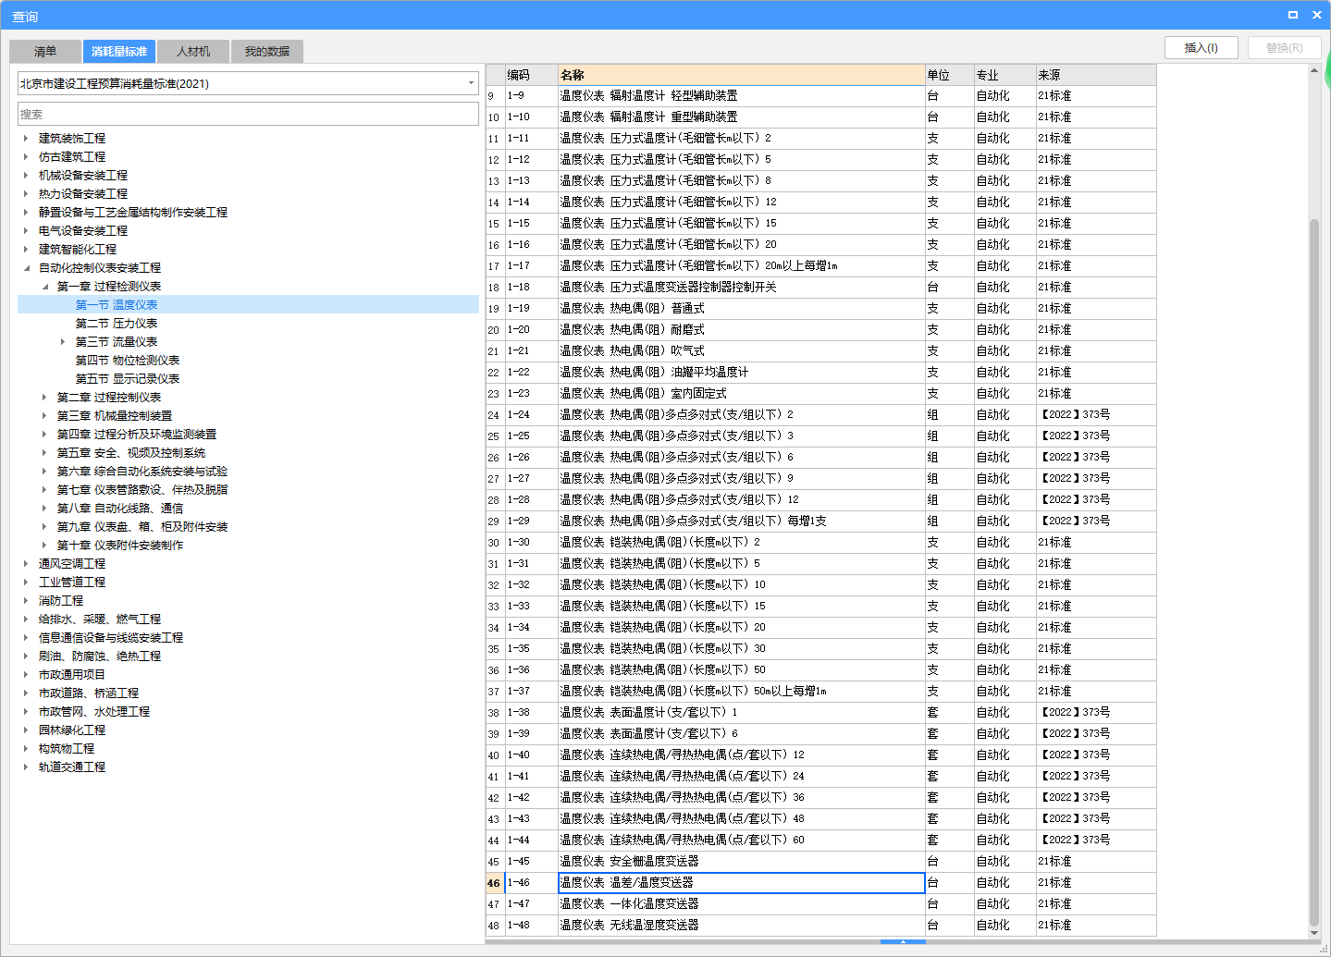Select row 温度仪表 一体化温度变送器

pos(742,904)
